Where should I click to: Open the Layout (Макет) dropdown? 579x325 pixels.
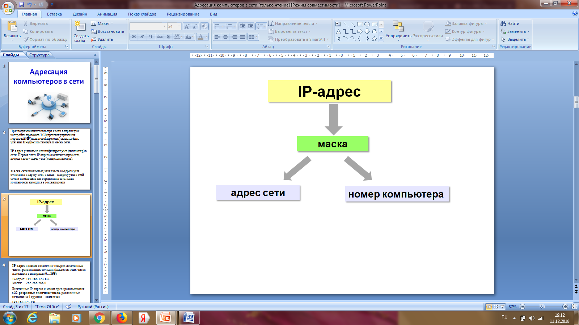(x=102, y=23)
